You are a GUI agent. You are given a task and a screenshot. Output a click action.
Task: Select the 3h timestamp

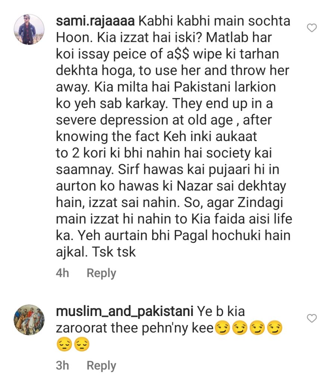[62, 366]
